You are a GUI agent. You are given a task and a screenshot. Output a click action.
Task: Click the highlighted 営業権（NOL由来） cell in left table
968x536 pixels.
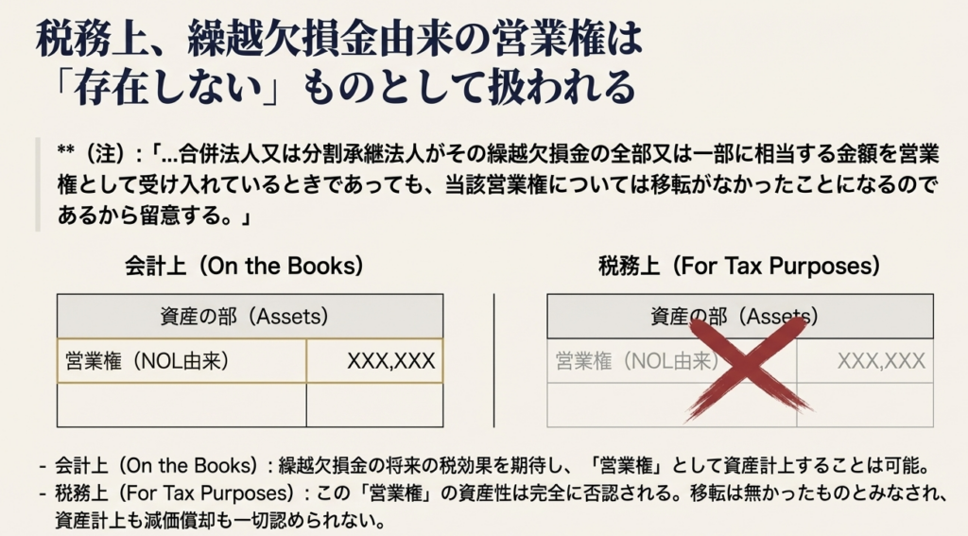(x=181, y=360)
